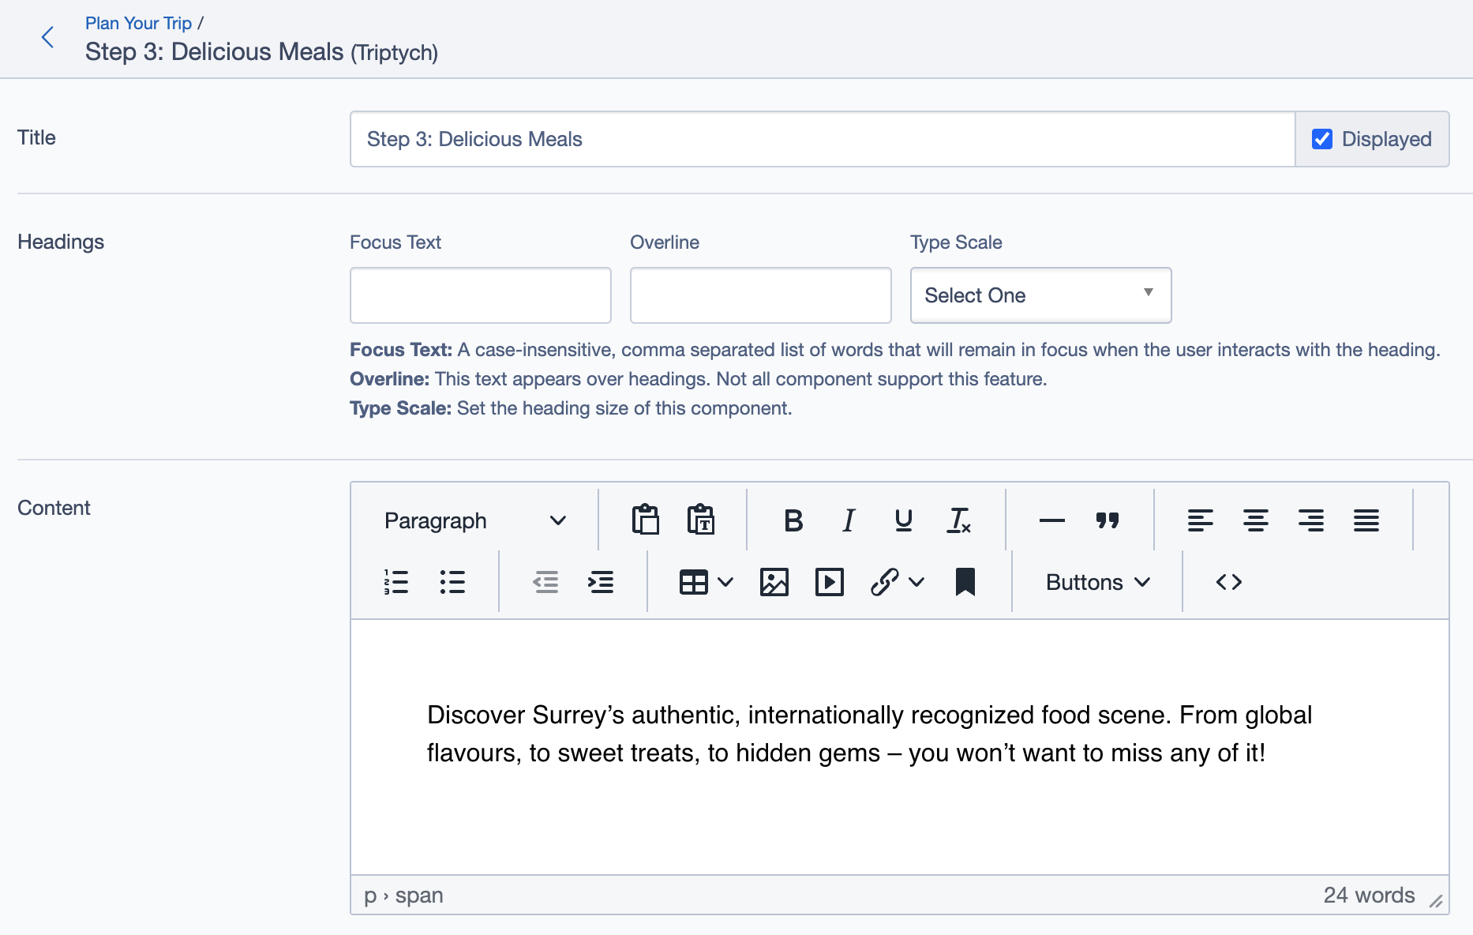Open the source code view icon

(1228, 583)
